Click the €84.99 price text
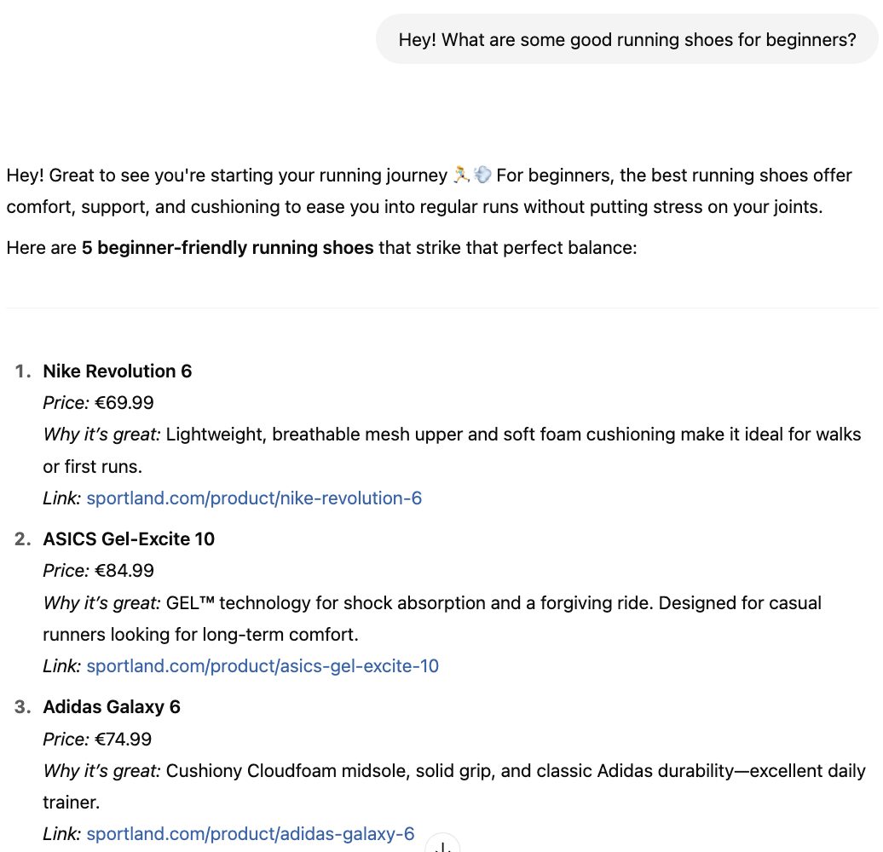Image resolution: width=883 pixels, height=852 pixels. pos(124,570)
